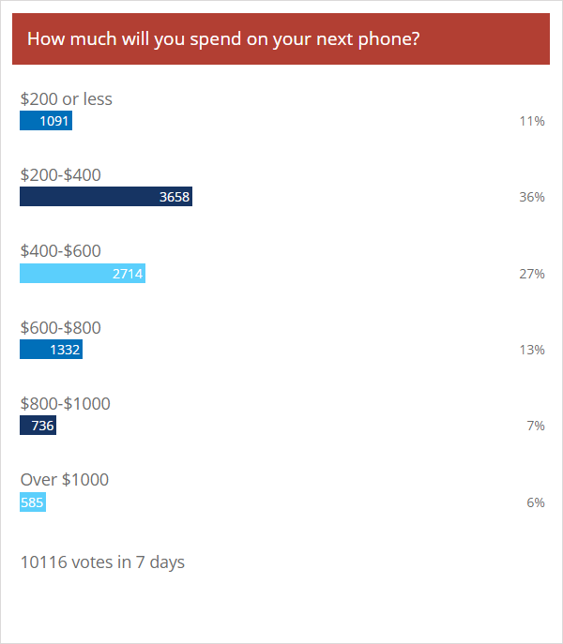
Task: Click the 1332 votes bar
Action: point(51,350)
